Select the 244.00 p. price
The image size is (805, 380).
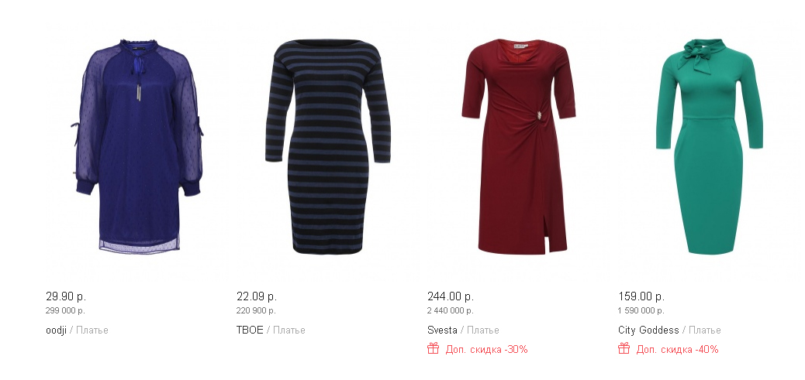[451, 296]
